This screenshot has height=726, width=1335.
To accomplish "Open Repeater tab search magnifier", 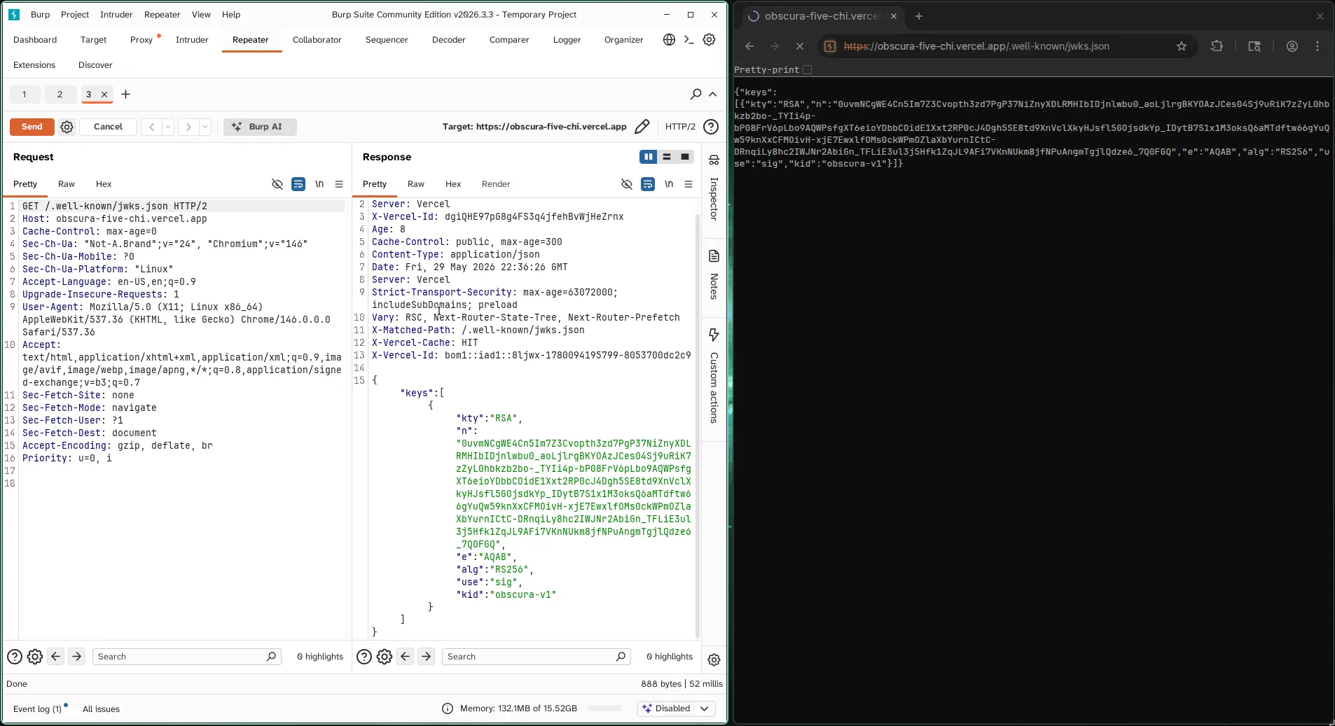I will click(696, 94).
